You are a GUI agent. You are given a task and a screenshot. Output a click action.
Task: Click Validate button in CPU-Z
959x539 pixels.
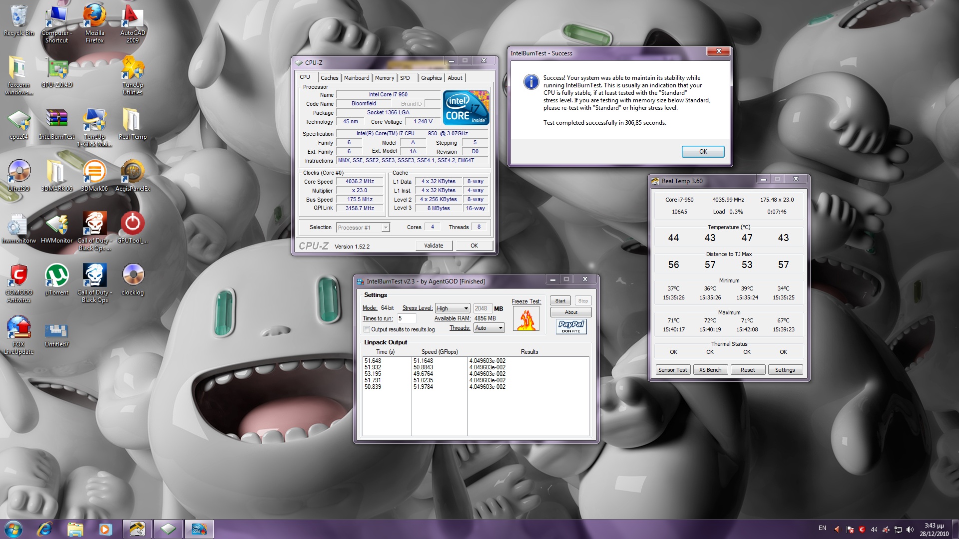point(434,246)
